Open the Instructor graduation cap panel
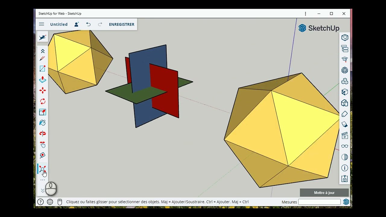 (345, 59)
